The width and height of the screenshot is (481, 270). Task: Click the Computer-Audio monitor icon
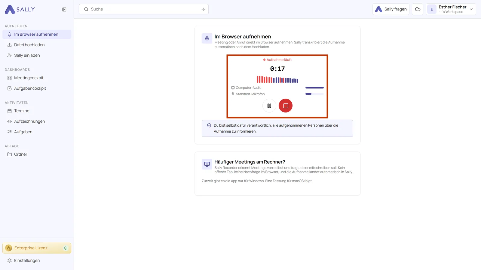[233, 88]
